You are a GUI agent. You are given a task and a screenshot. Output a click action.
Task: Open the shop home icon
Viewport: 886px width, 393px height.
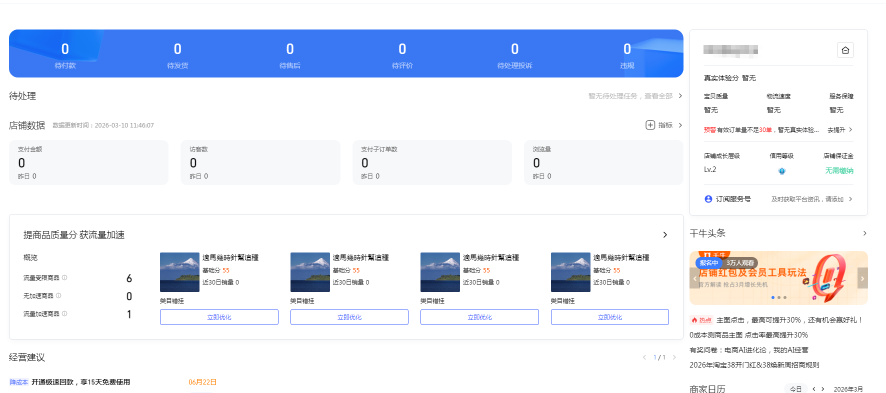pos(845,50)
